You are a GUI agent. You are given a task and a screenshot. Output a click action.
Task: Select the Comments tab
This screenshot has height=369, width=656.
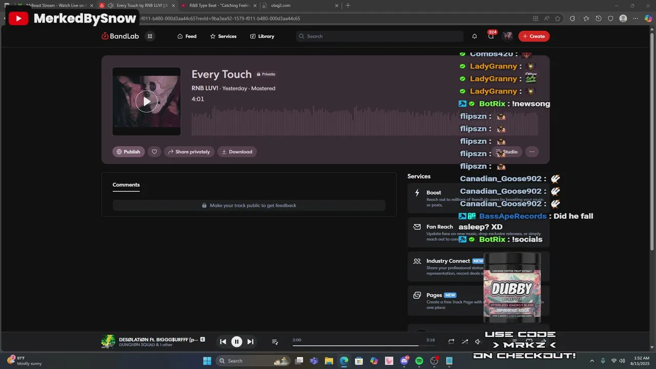click(x=126, y=185)
